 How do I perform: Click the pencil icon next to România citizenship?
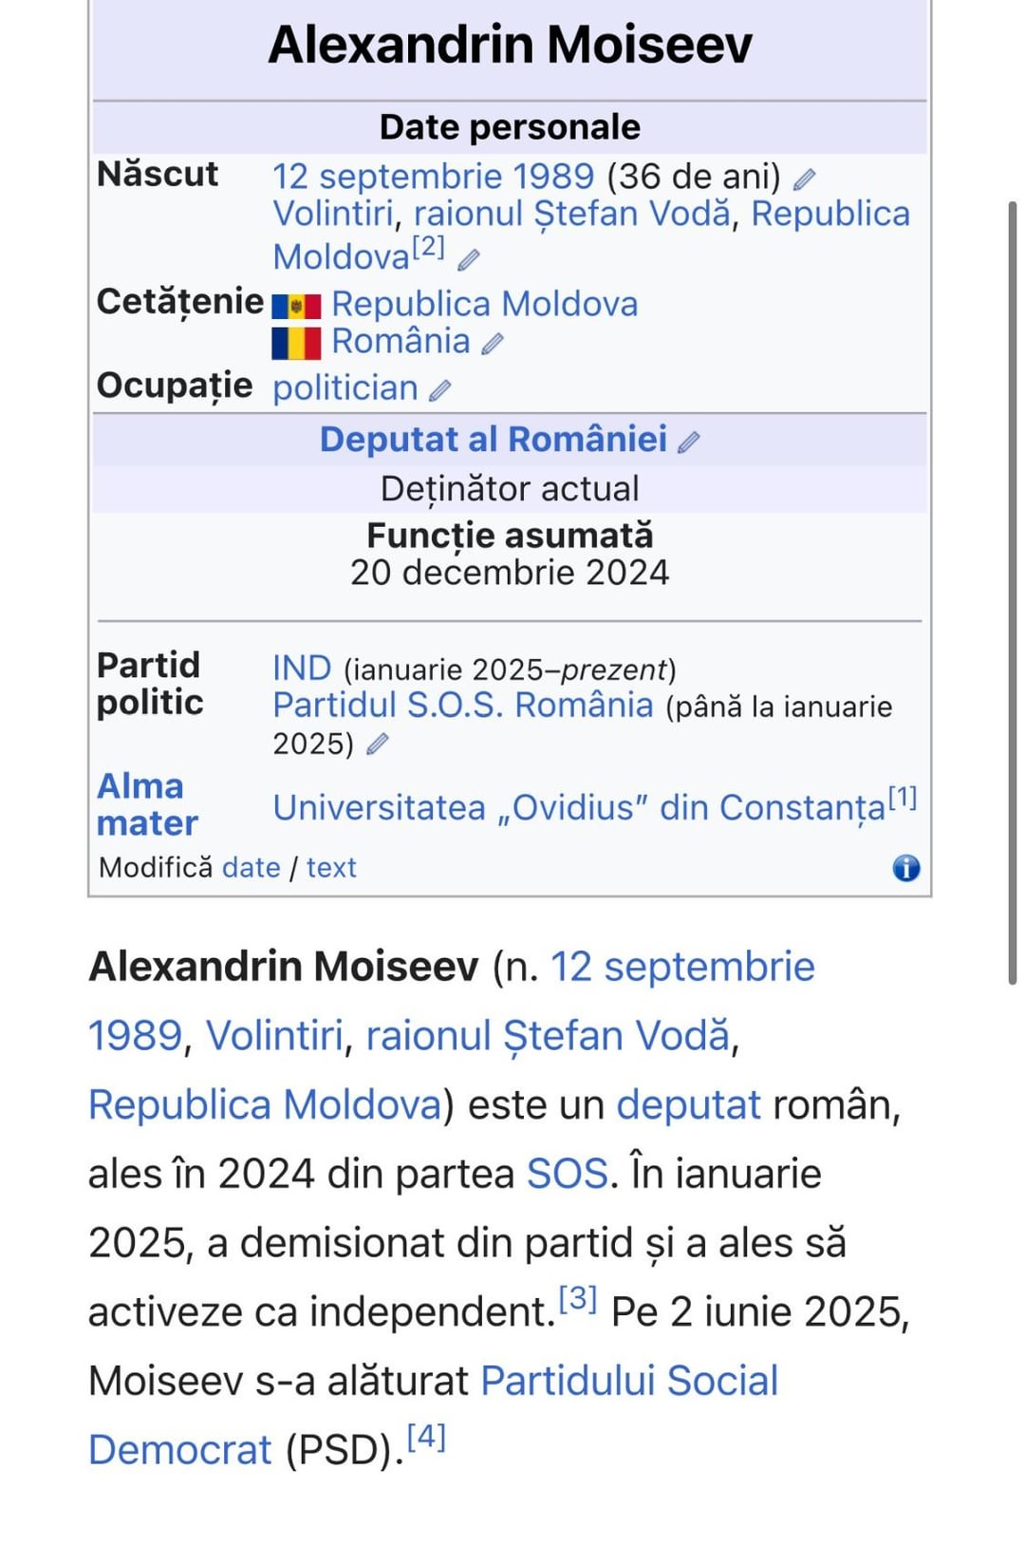point(492,344)
